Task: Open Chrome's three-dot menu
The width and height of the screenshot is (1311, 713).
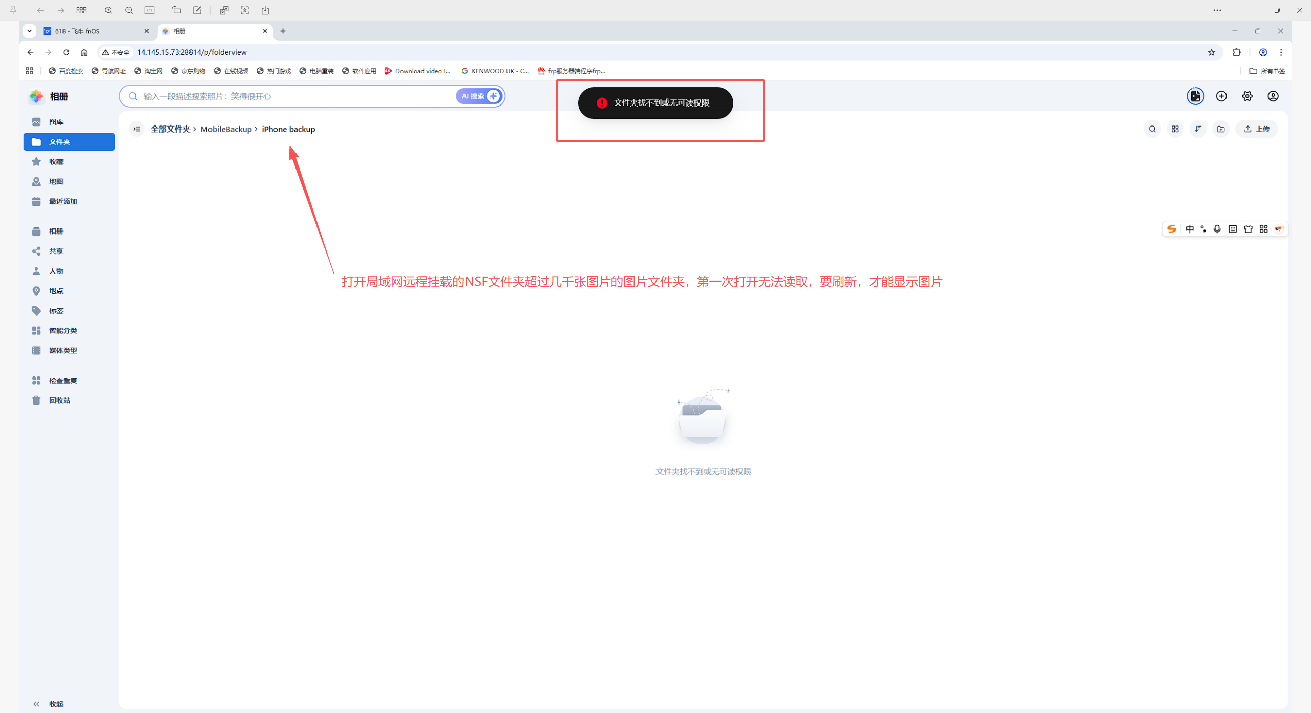Action: (x=1280, y=52)
